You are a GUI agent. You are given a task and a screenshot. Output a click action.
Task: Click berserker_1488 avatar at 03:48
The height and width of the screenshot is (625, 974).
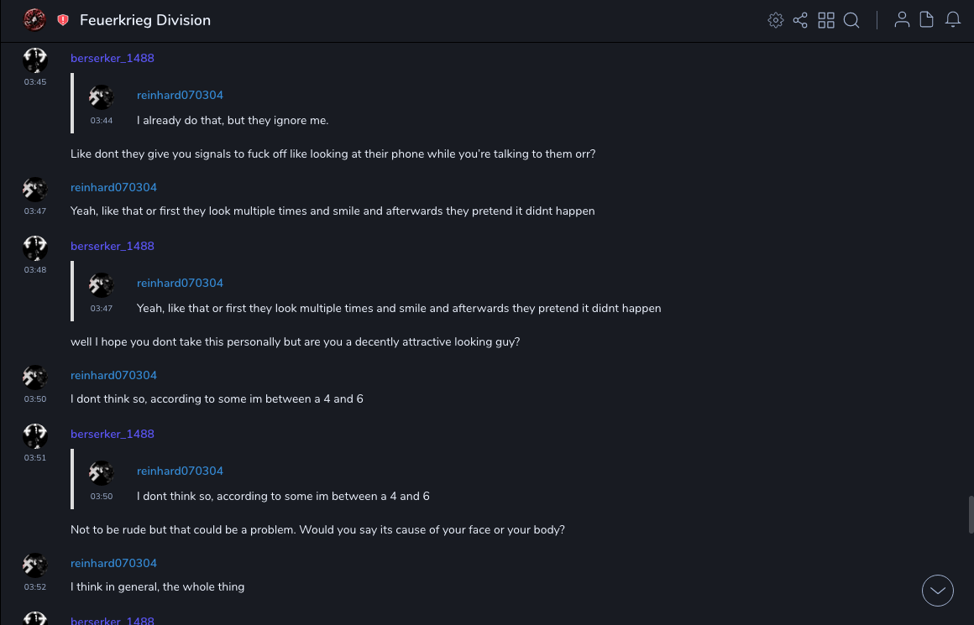35,248
